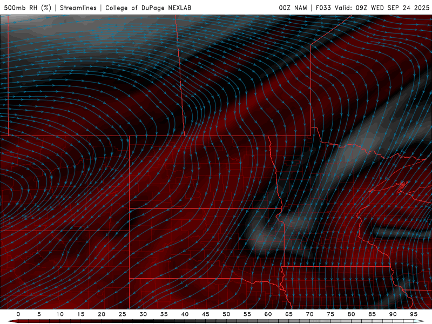
Task: Click the colorbar label 60
Action: point(268,314)
